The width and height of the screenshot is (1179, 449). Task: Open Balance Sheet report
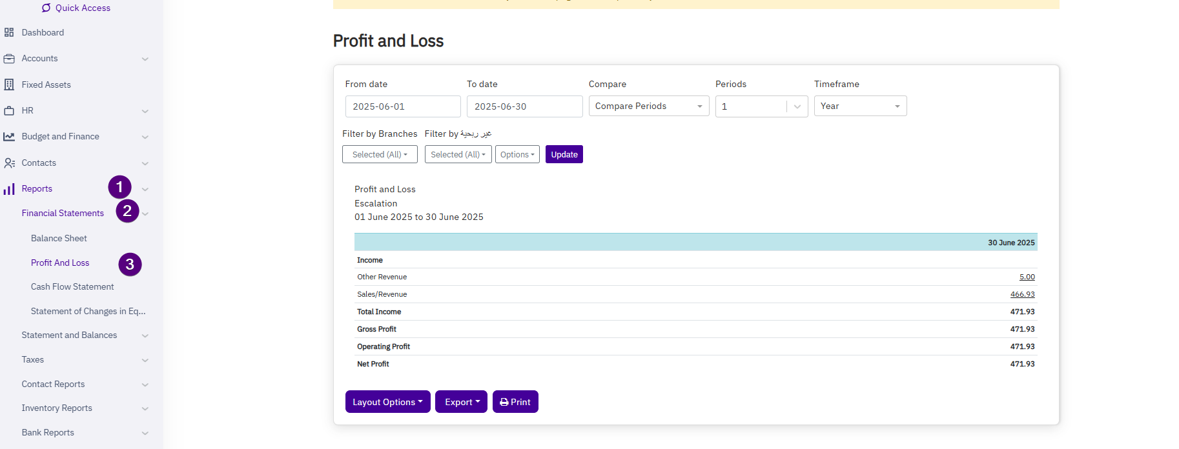pyautogui.click(x=59, y=239)
